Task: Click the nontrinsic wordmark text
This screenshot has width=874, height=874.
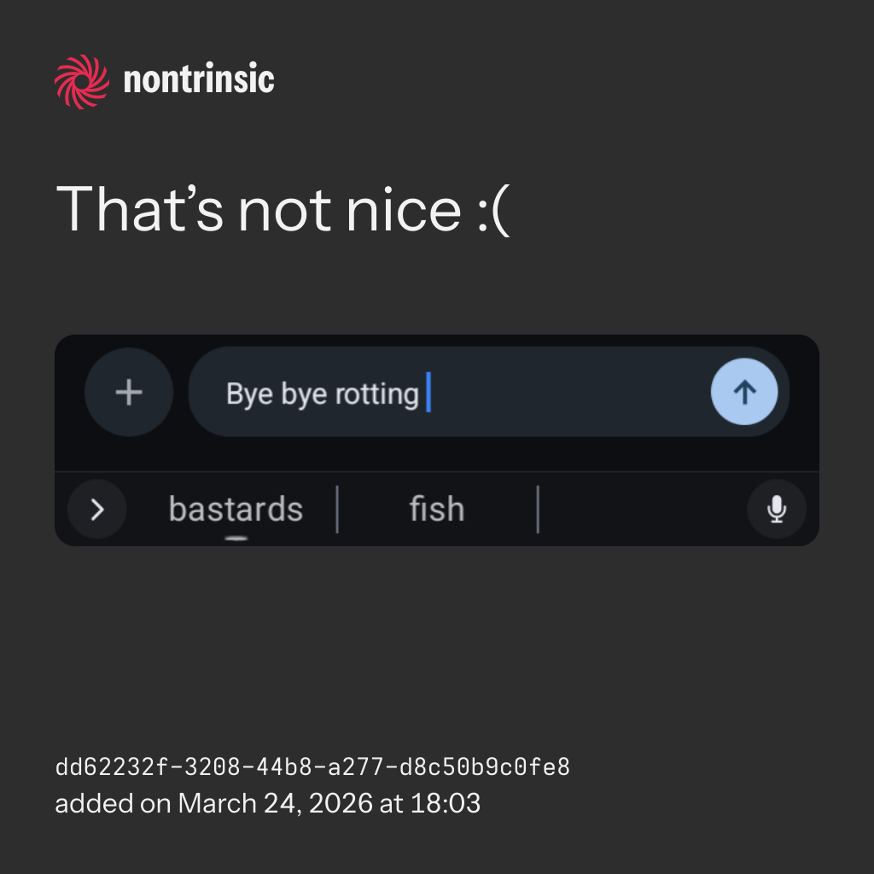Action: (x=199, y=81)
